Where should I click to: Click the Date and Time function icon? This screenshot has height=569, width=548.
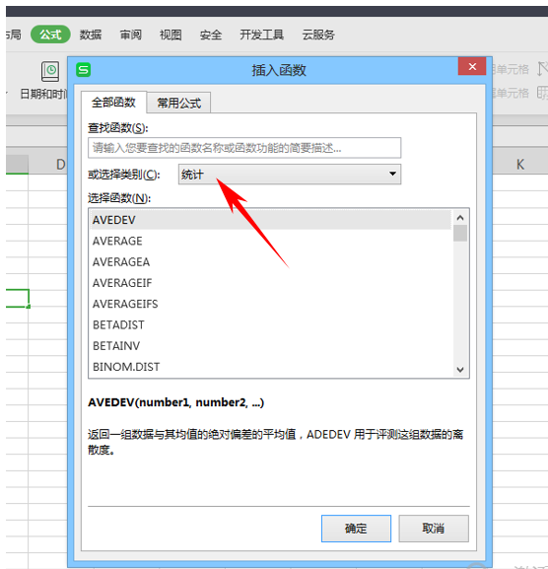(x=50, y=71)
